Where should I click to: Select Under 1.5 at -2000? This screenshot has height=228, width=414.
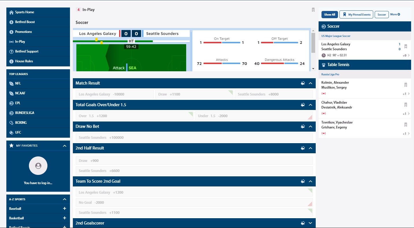[x=254, y=116]
